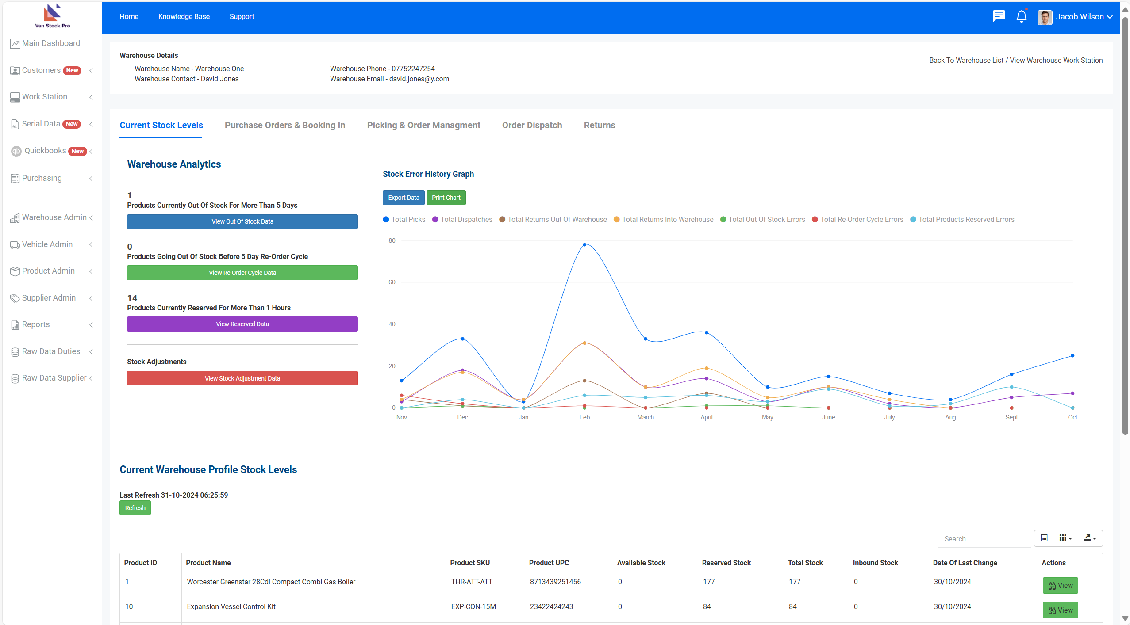Open the table export dropdown
The height and width of the screenshot is (625, 1130).
coord(1090,538)
